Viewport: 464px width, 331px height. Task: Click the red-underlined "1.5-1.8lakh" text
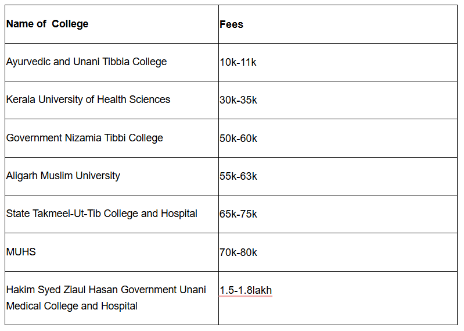[246, 290]
